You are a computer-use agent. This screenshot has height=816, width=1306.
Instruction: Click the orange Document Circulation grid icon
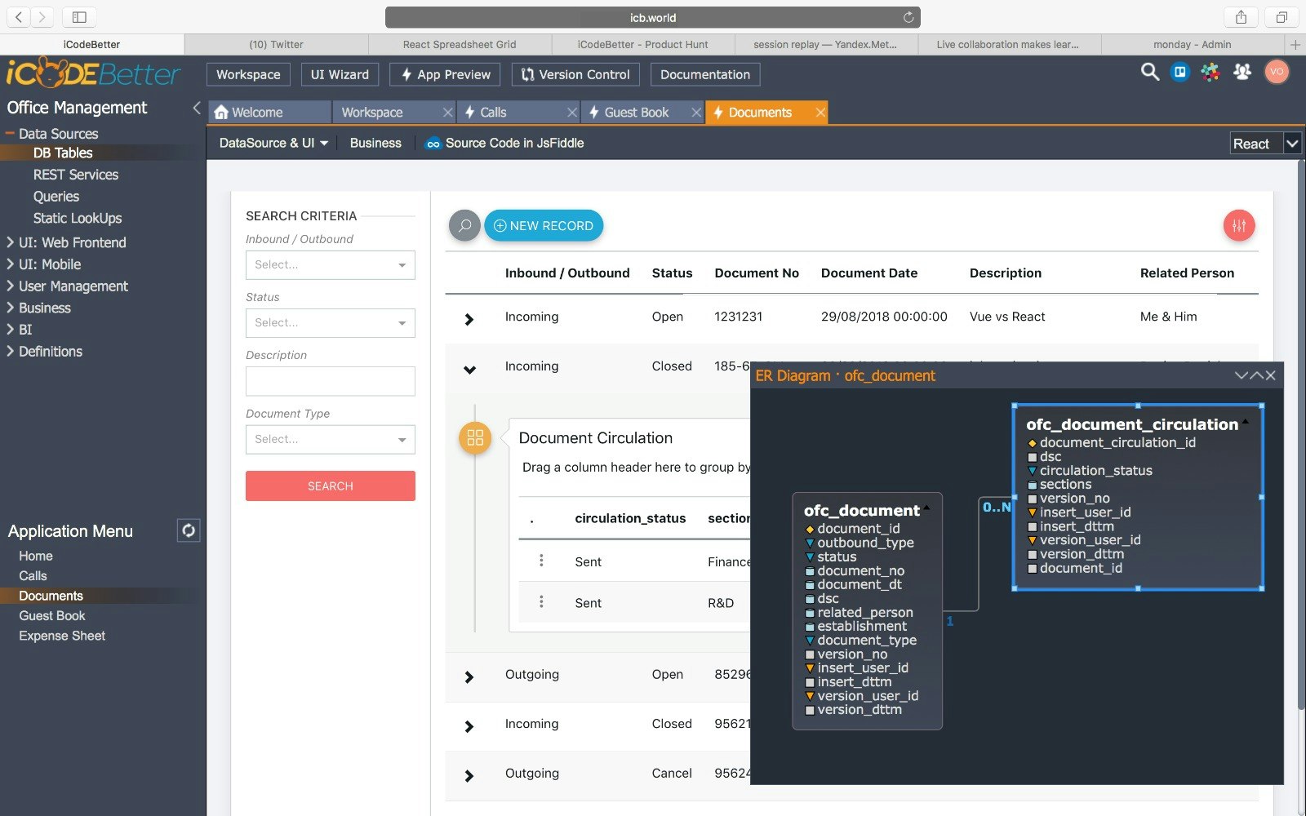coord(475,437)
